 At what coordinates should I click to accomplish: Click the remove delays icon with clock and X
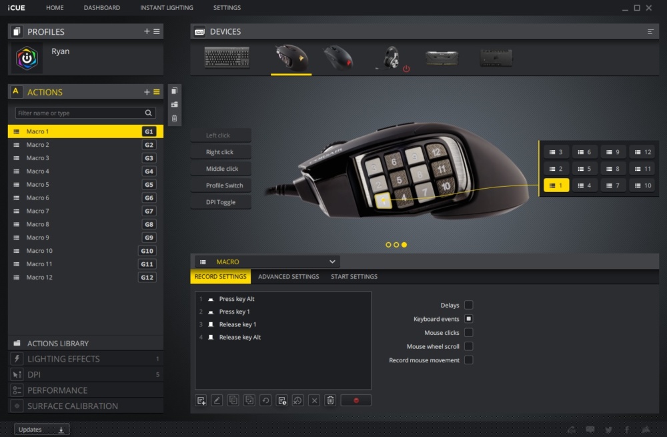pos(297,400)
